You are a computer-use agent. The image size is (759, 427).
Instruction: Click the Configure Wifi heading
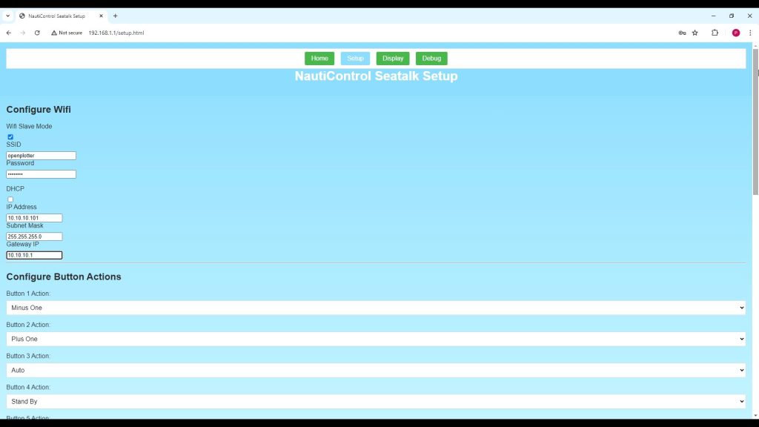39,110
